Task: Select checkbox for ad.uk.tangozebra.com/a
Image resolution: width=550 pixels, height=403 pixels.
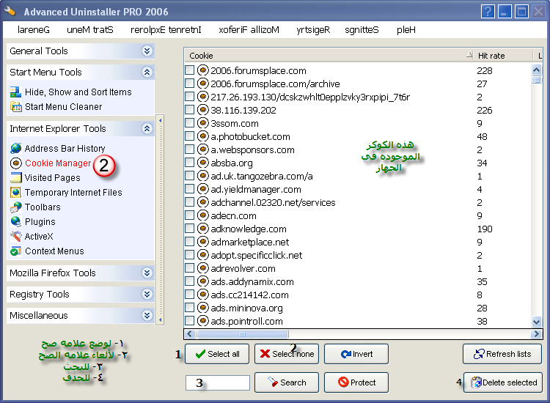Action: point(189,176)
